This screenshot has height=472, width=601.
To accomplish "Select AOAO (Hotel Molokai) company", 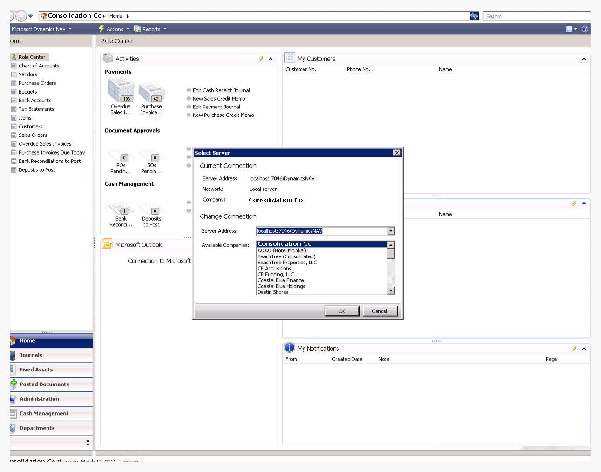I will coord(322,250).
